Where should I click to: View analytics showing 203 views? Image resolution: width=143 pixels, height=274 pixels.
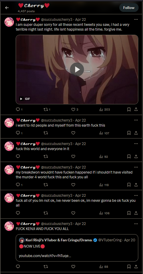(105, 110)
